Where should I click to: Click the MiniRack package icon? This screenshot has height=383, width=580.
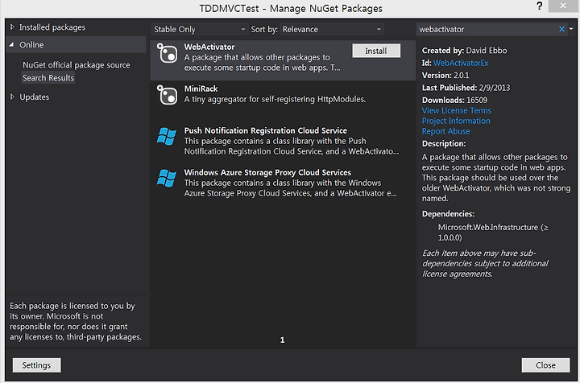(x=168, y=95)
